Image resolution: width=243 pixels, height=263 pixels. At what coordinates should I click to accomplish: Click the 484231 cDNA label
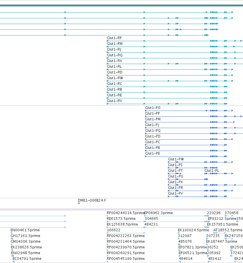(151, 224)
